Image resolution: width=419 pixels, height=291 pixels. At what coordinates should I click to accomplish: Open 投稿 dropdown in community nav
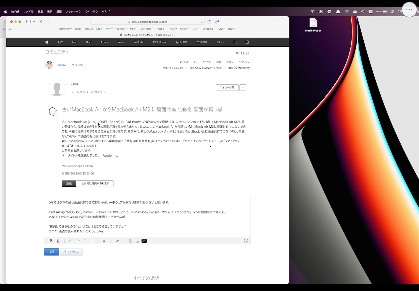[x=230, y=62]
